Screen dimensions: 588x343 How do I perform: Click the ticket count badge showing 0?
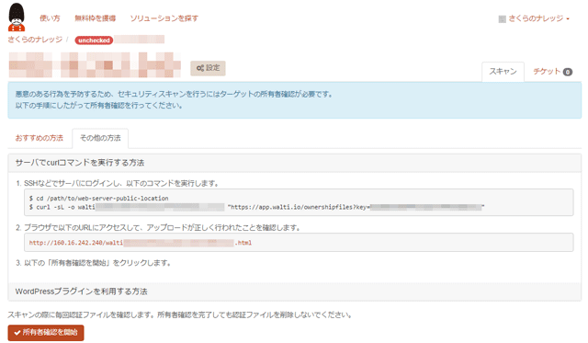tap(568, 72)
